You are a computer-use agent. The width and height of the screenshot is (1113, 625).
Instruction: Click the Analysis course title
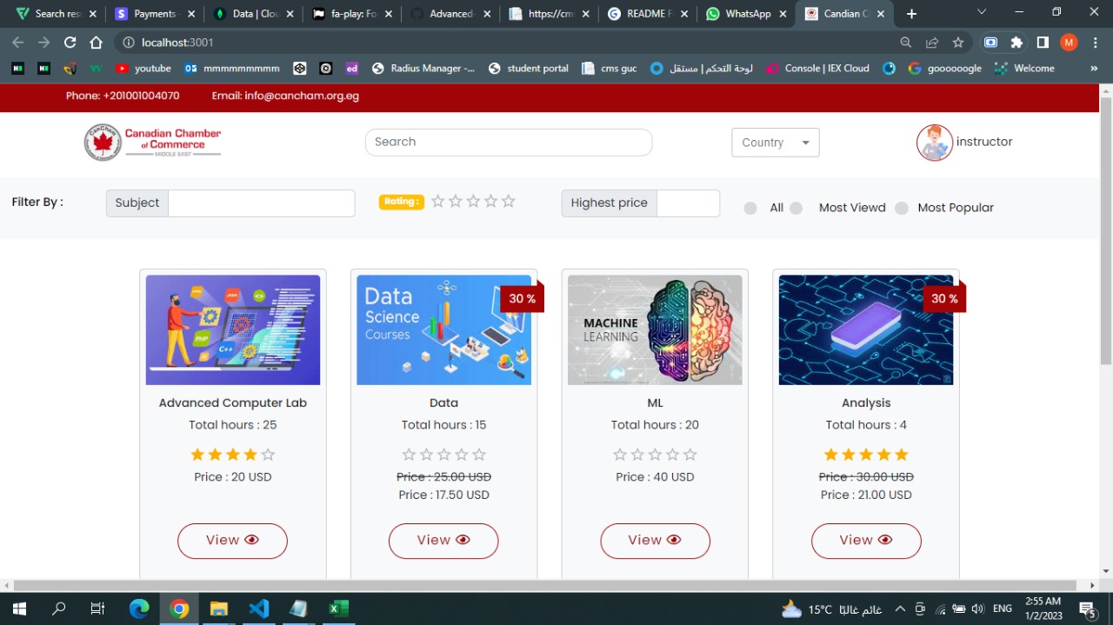coord(866,403)
